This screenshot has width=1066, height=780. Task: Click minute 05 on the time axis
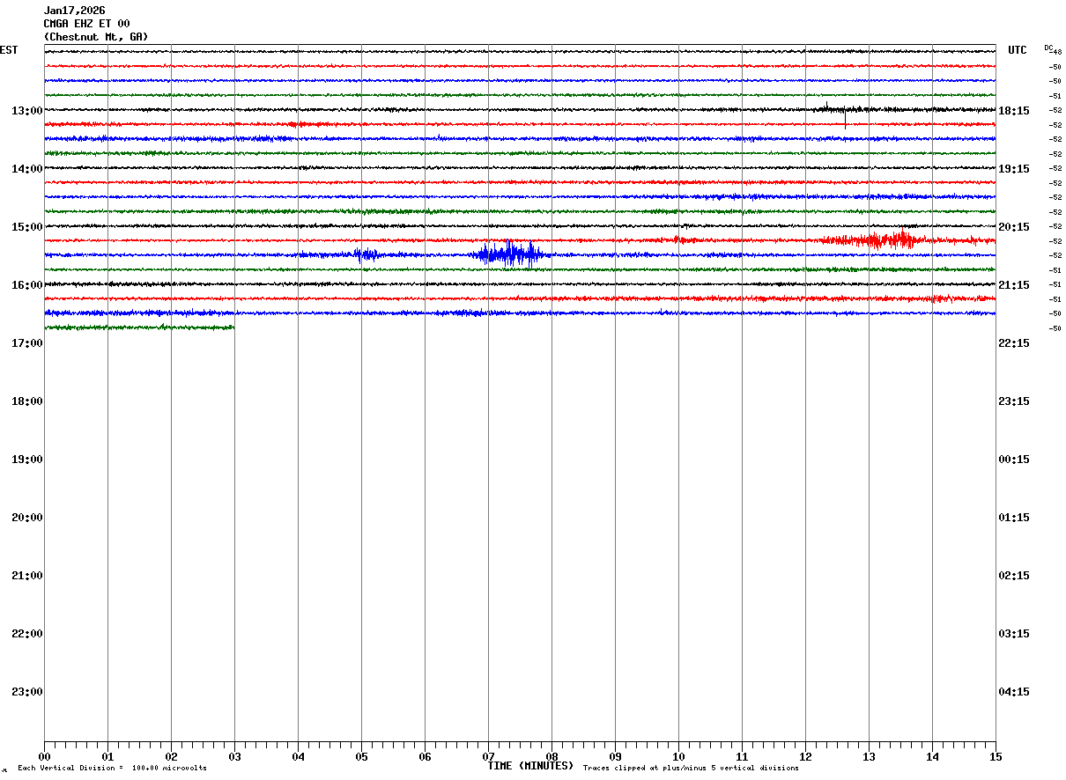tap(361, 757)
